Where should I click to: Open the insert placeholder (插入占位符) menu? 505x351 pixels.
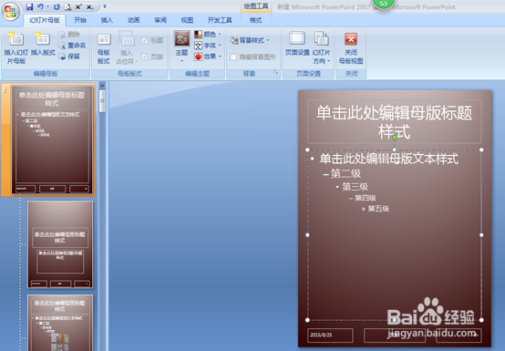pyautogui.click(x=127, y=47)
